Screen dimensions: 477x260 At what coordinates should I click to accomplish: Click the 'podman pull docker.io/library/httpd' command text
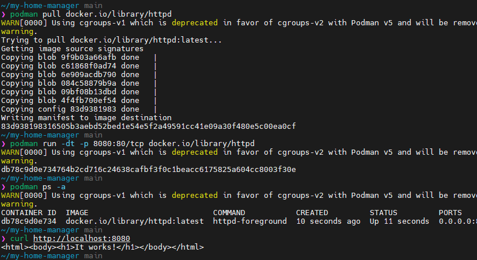coord(91,14)
